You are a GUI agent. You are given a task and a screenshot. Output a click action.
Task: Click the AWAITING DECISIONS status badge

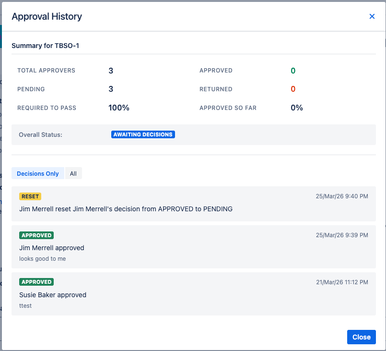[x=142, y=134]
